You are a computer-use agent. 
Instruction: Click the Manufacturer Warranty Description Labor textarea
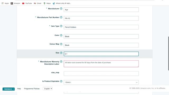click(x=101, y=64)
